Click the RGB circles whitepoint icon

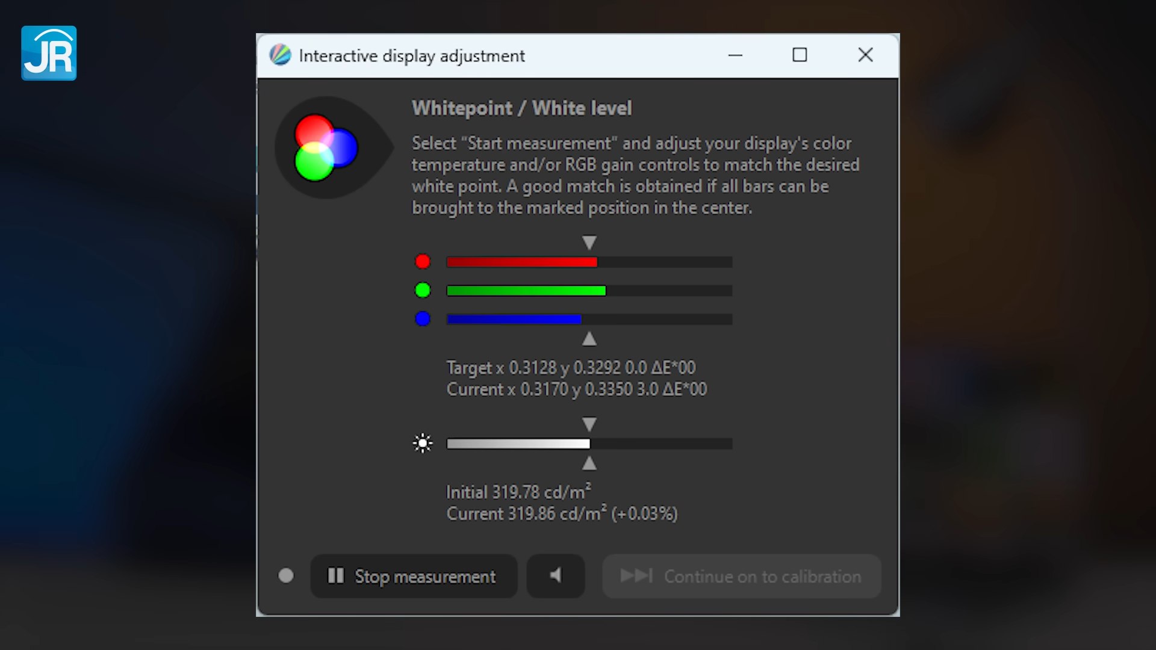pos(326,147)
